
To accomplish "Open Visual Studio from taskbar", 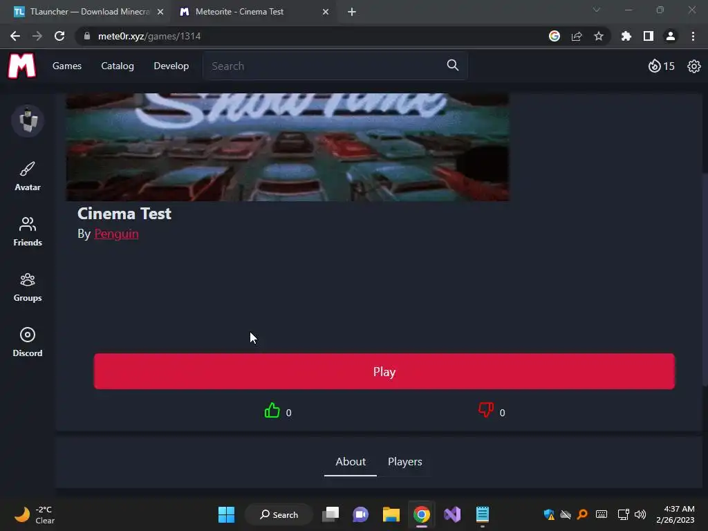I will tap(452, 514).
